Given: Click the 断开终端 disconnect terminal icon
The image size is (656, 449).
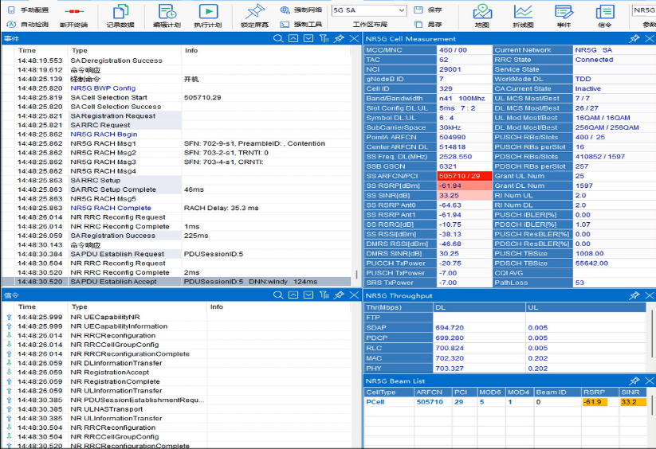Looking at the screenshot, I should click(x=74, y=12).
